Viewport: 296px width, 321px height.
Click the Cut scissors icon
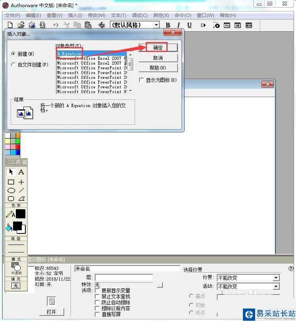(x=67, y=25)
